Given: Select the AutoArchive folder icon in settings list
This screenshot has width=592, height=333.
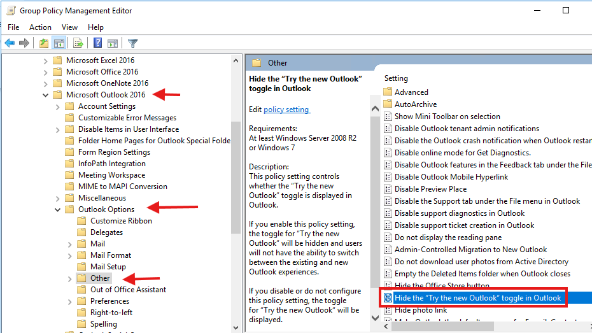Looking at the screenshot, I should point(388,104).
